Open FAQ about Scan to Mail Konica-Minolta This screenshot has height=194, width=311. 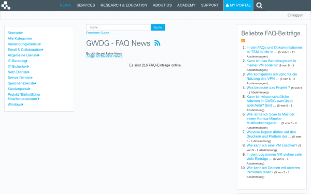(x=270, y=118)
